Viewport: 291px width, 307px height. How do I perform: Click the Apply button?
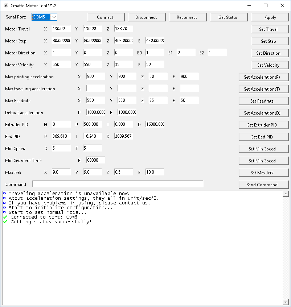click(x=270, y=17)
